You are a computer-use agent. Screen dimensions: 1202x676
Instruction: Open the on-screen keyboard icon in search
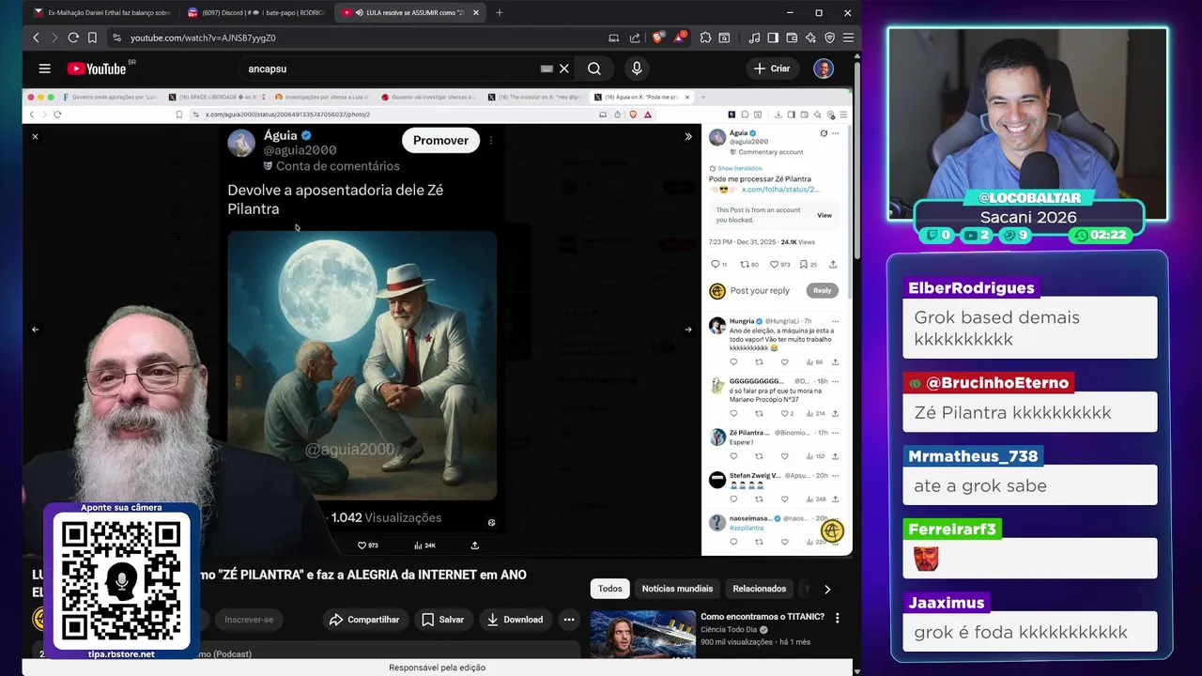coord(547,69)
